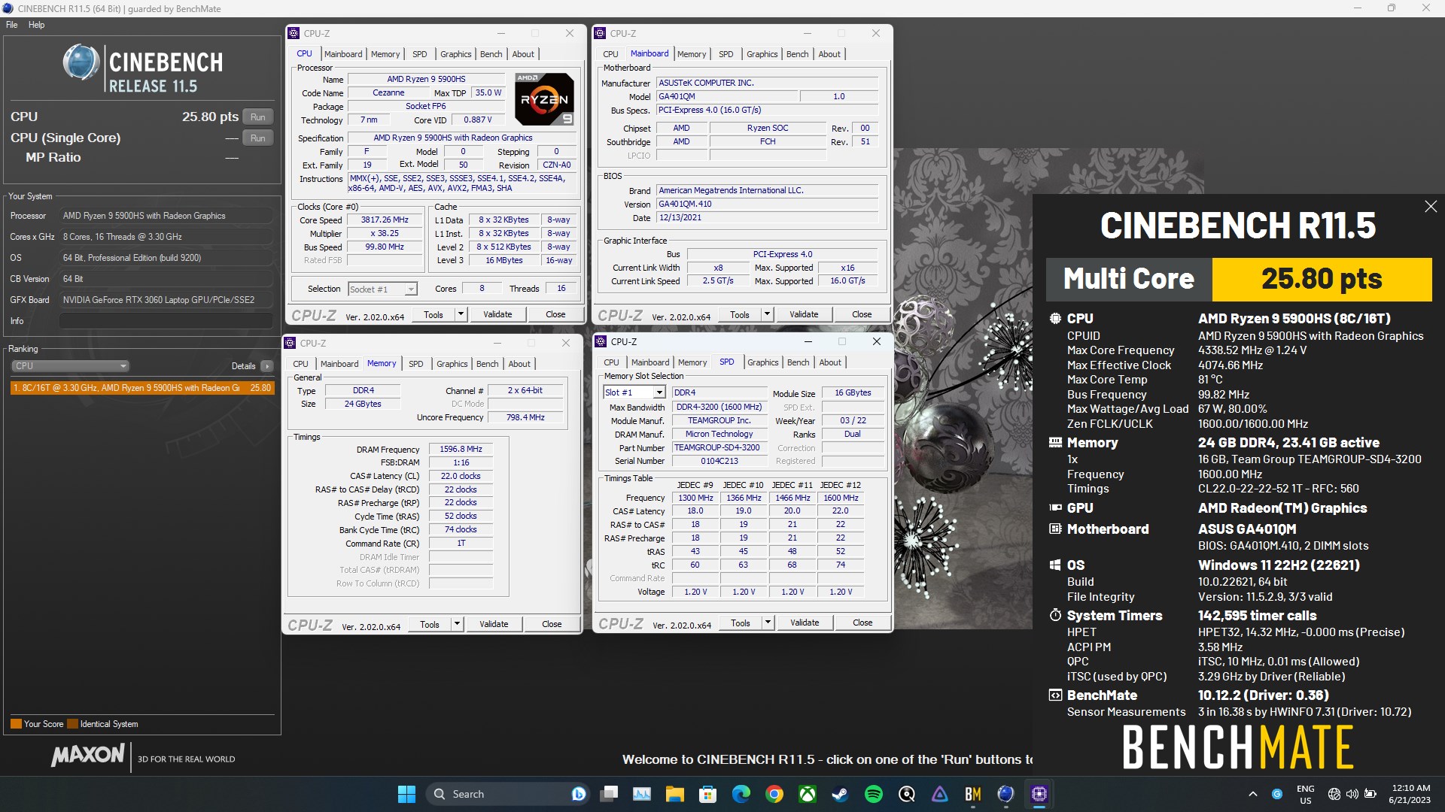Select the Mainboard tab in the CPU-Z CPU window
Image resolution: width=1445 pixels, height=812 pixels.
tap(343, 54)
